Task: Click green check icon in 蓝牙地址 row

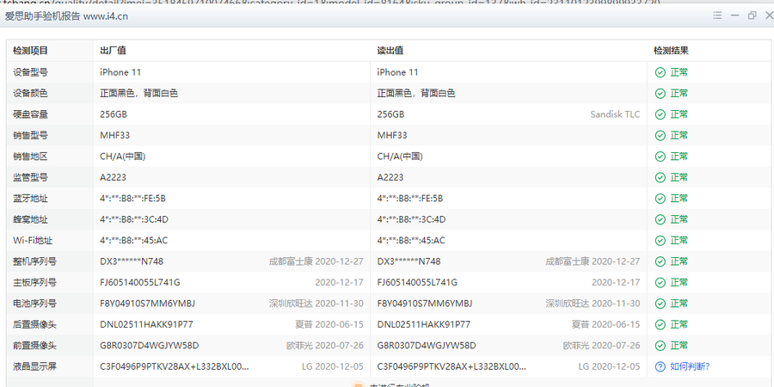Action: (660, 199)
